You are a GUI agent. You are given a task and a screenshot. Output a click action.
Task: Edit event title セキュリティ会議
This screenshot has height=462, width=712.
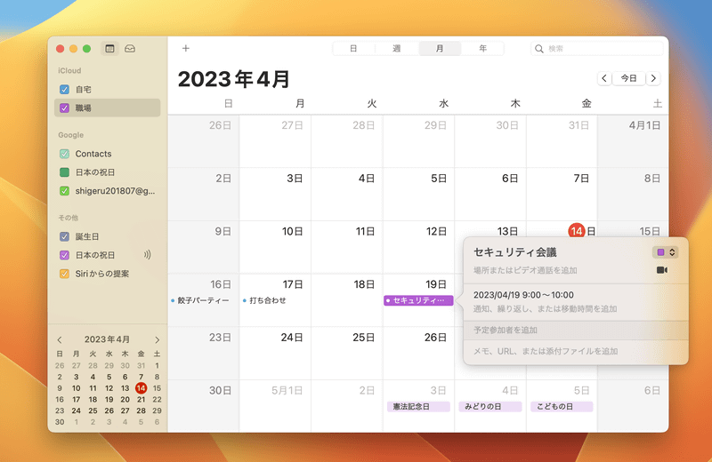[x=515, y=252]
